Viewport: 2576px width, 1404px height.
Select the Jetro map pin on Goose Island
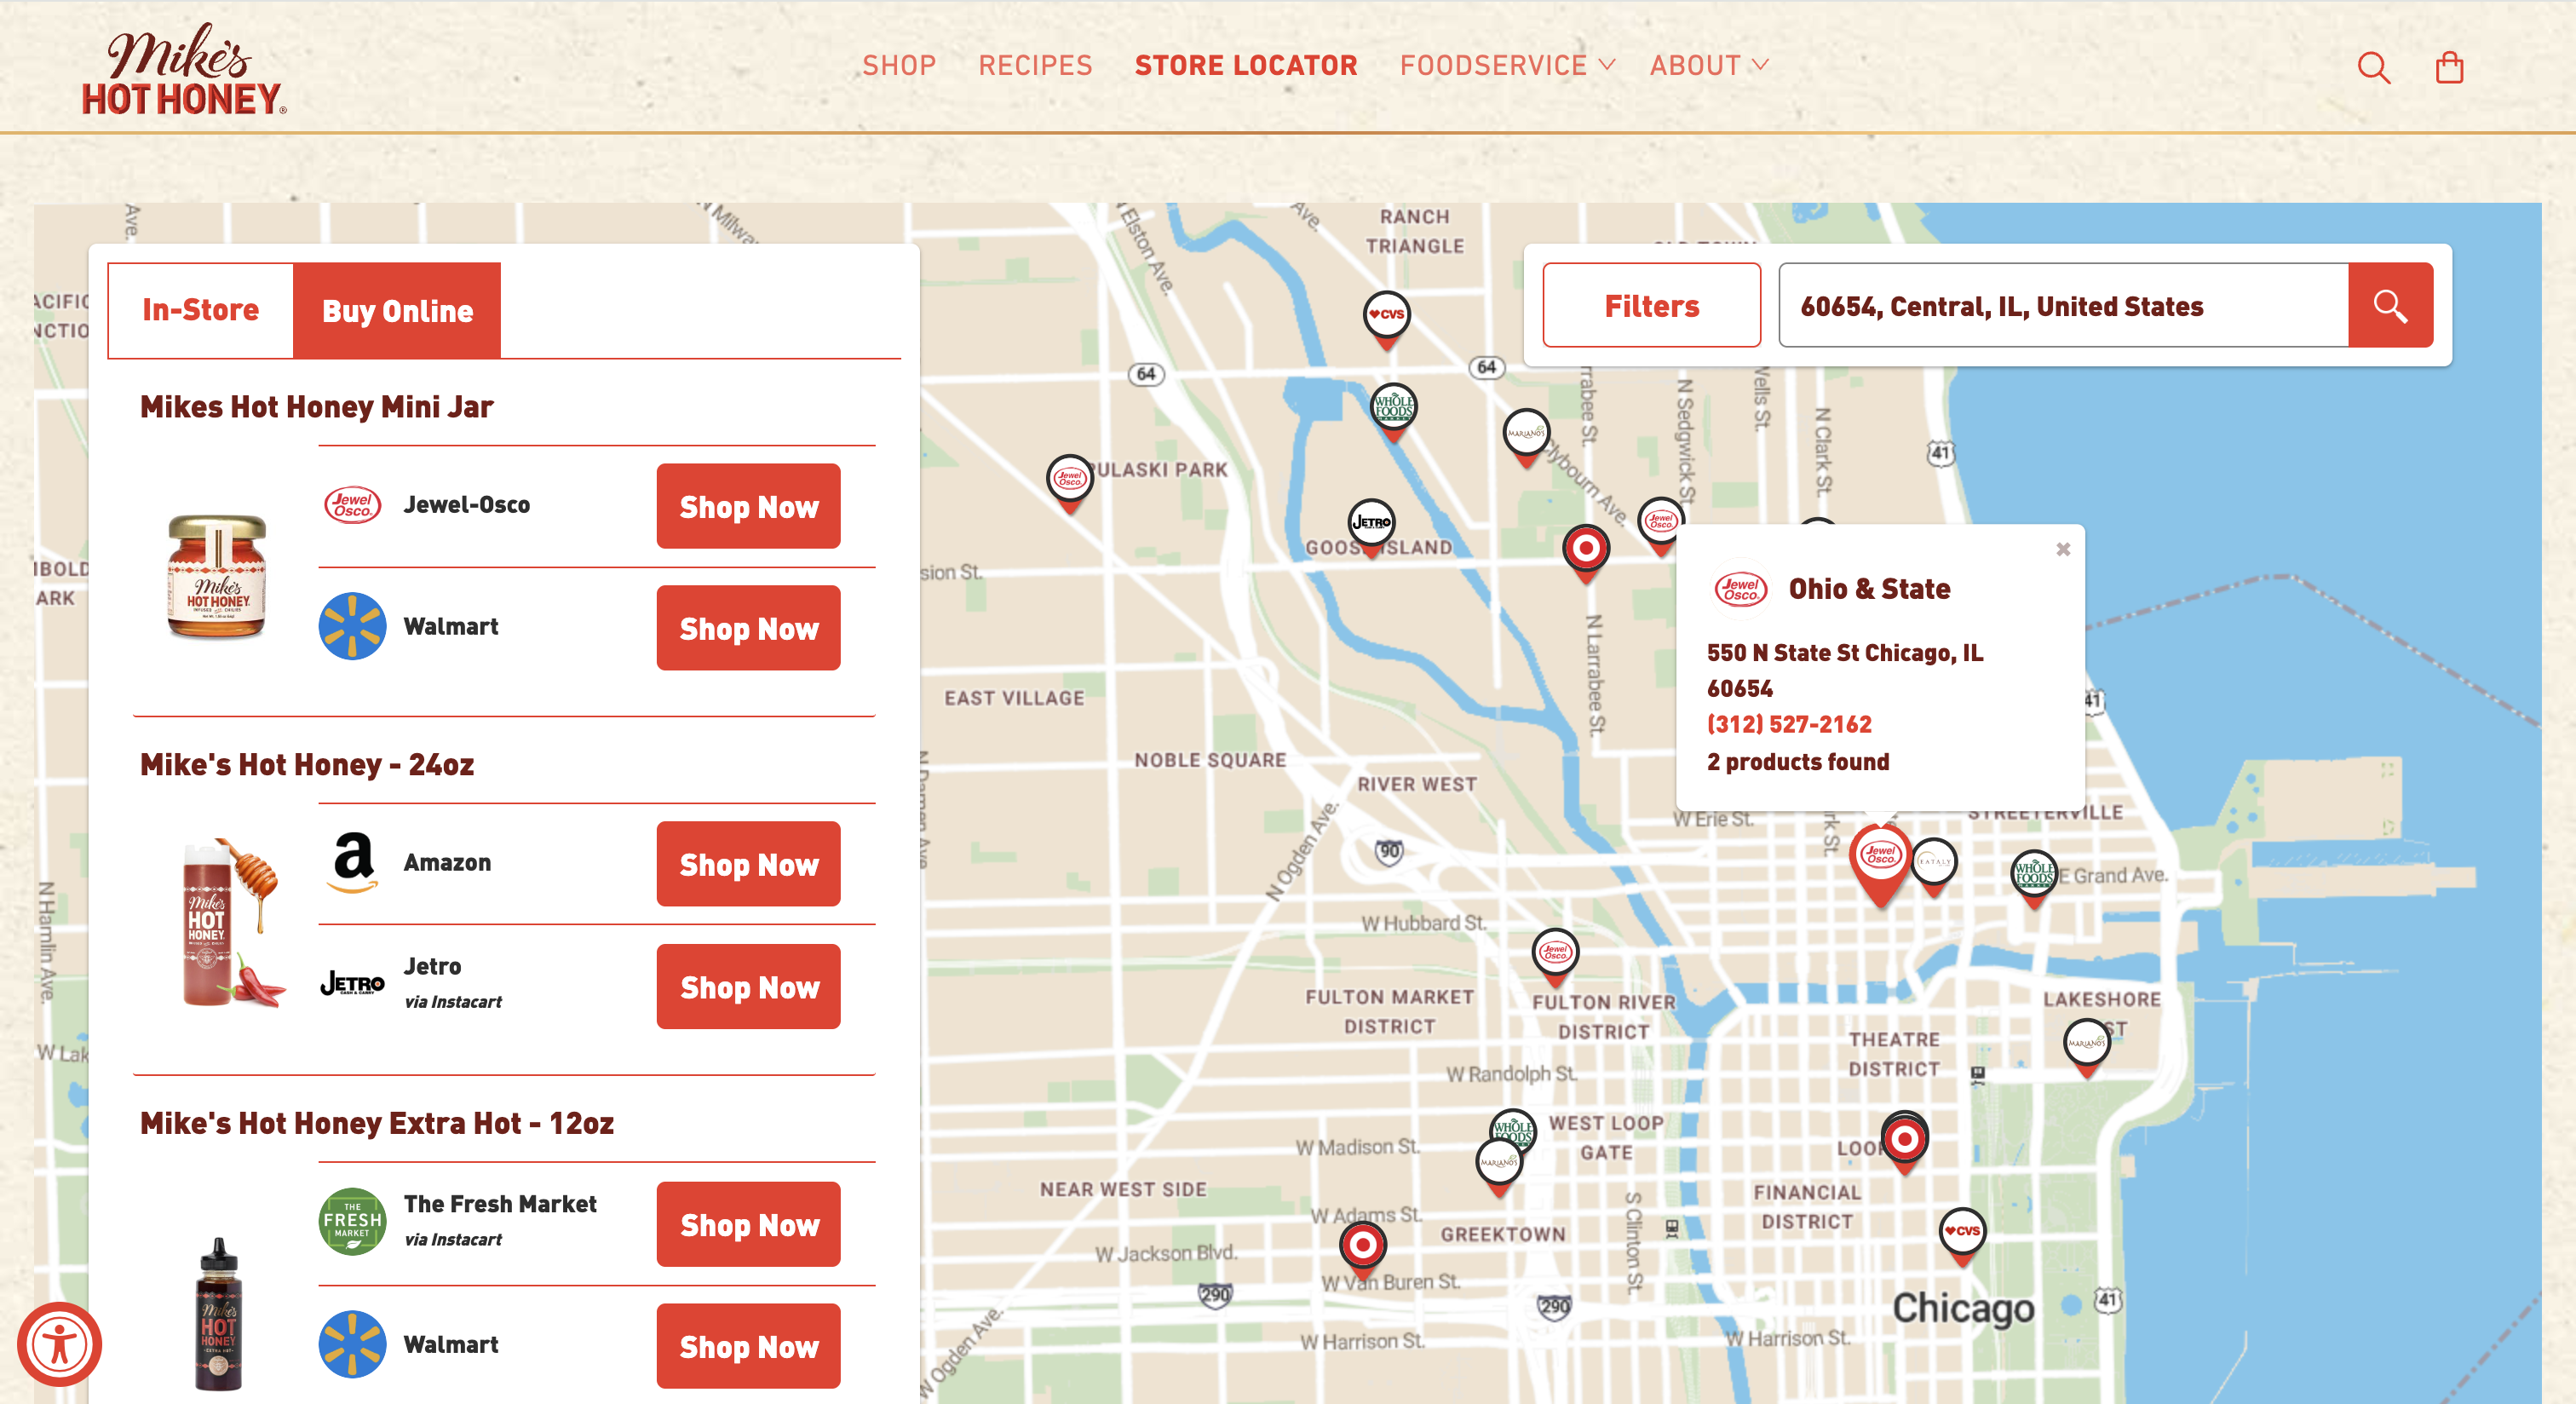point(1371,522)
